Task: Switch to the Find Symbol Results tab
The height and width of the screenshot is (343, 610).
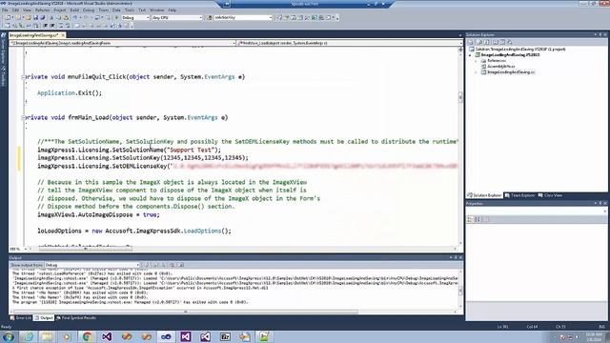Action: [x=76, y=318]
